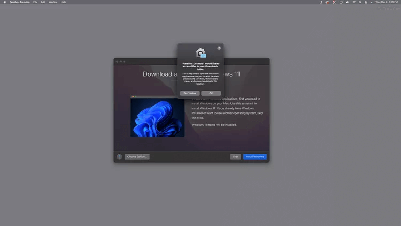Open the volume control in menu bar

pyautogui.click(x=348, y=2)
